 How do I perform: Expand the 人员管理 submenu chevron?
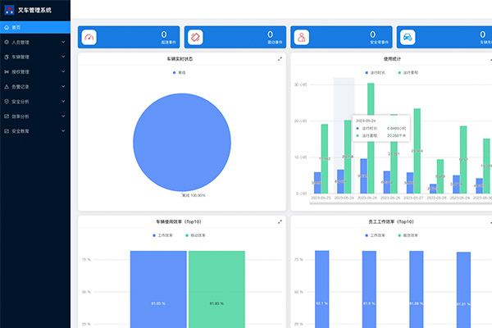pyautogui.click(x=63, y=42)
